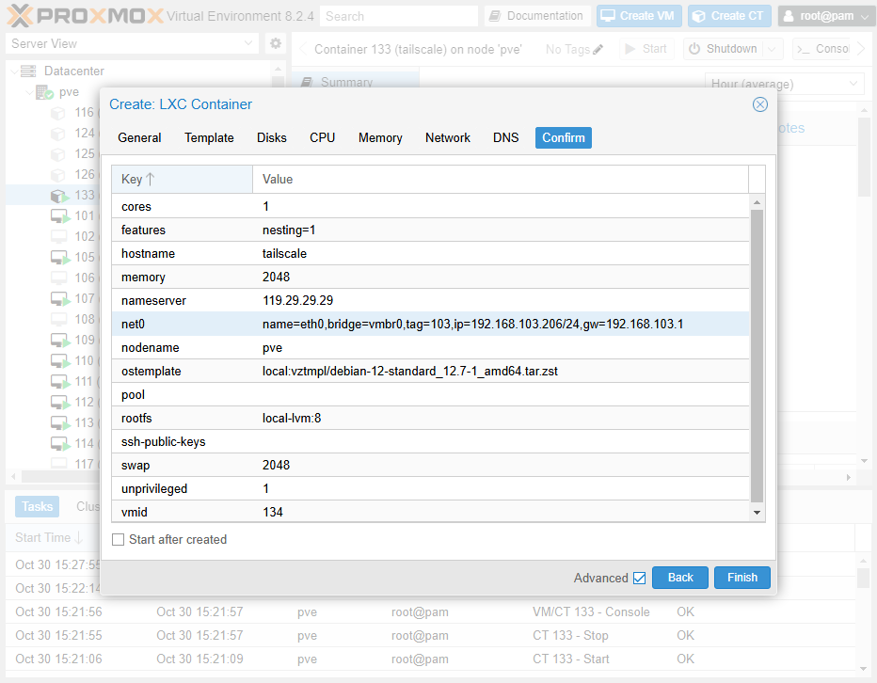The height and width of the screenshot is (683, 877).
Task: Go to the CPU wizard tab
Action: click(x=322, y=138)
